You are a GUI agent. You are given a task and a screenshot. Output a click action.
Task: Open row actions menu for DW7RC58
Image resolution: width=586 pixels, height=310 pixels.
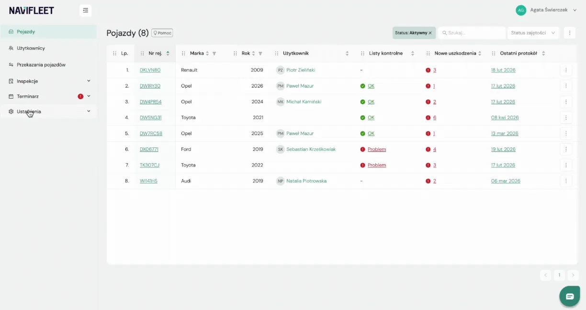(x=566, y=133)
